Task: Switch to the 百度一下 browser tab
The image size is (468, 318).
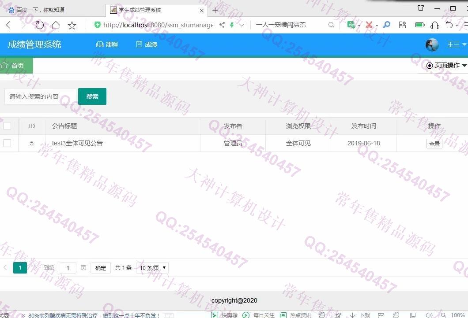Action: point(41,10)
